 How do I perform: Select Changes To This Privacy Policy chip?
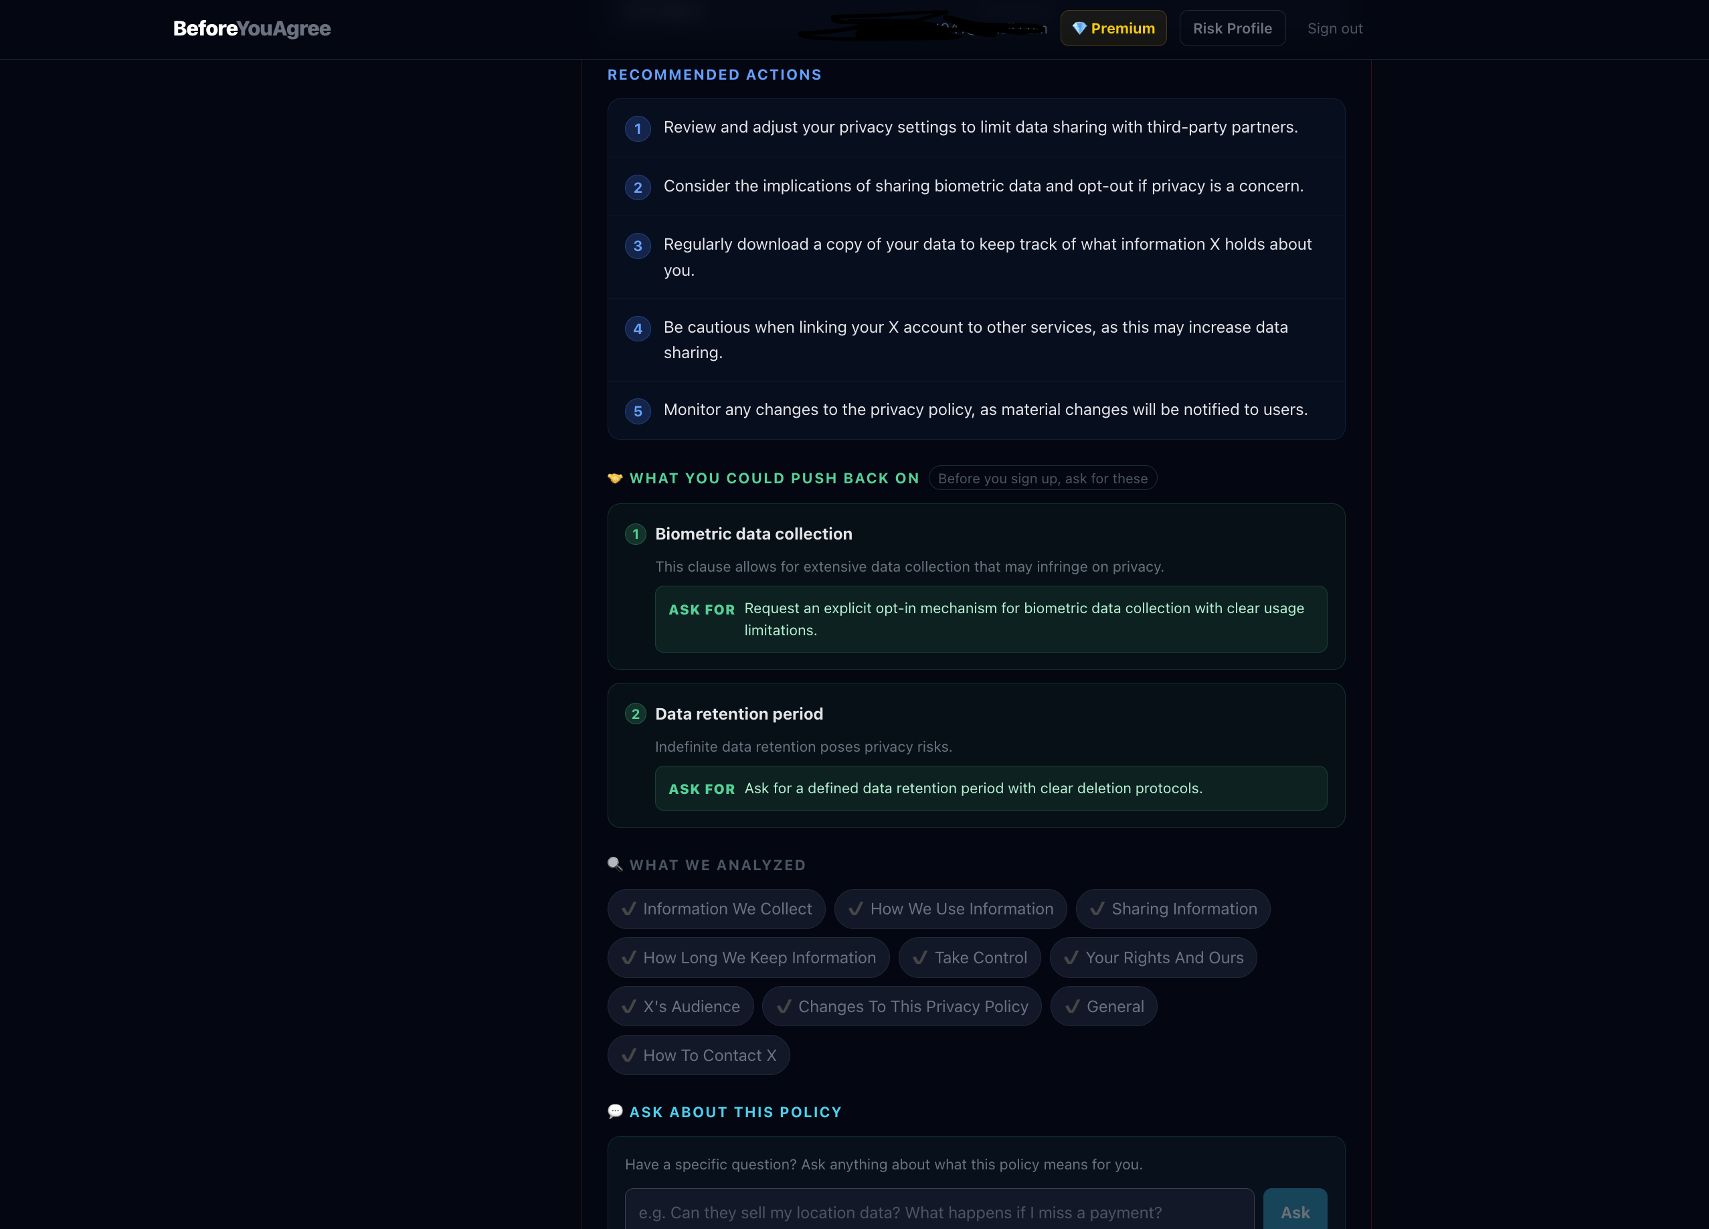pos(901,1007)
